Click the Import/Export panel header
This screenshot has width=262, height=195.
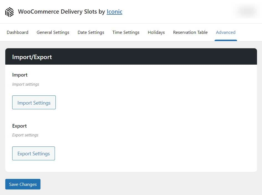[32, 57]
